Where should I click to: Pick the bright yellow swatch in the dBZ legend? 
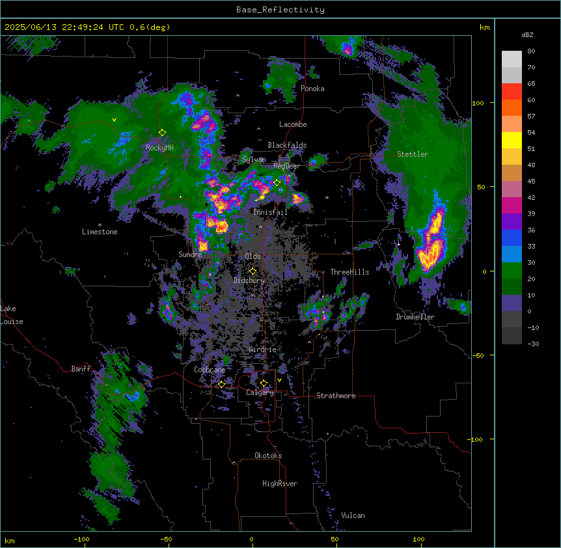512,140
